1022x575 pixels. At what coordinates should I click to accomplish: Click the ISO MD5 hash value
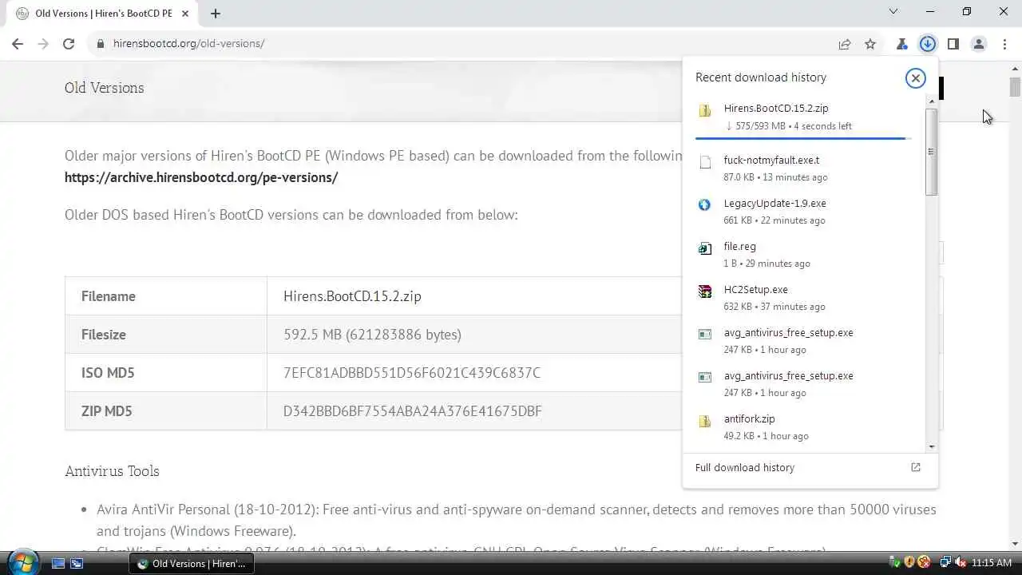click(412, 373)
